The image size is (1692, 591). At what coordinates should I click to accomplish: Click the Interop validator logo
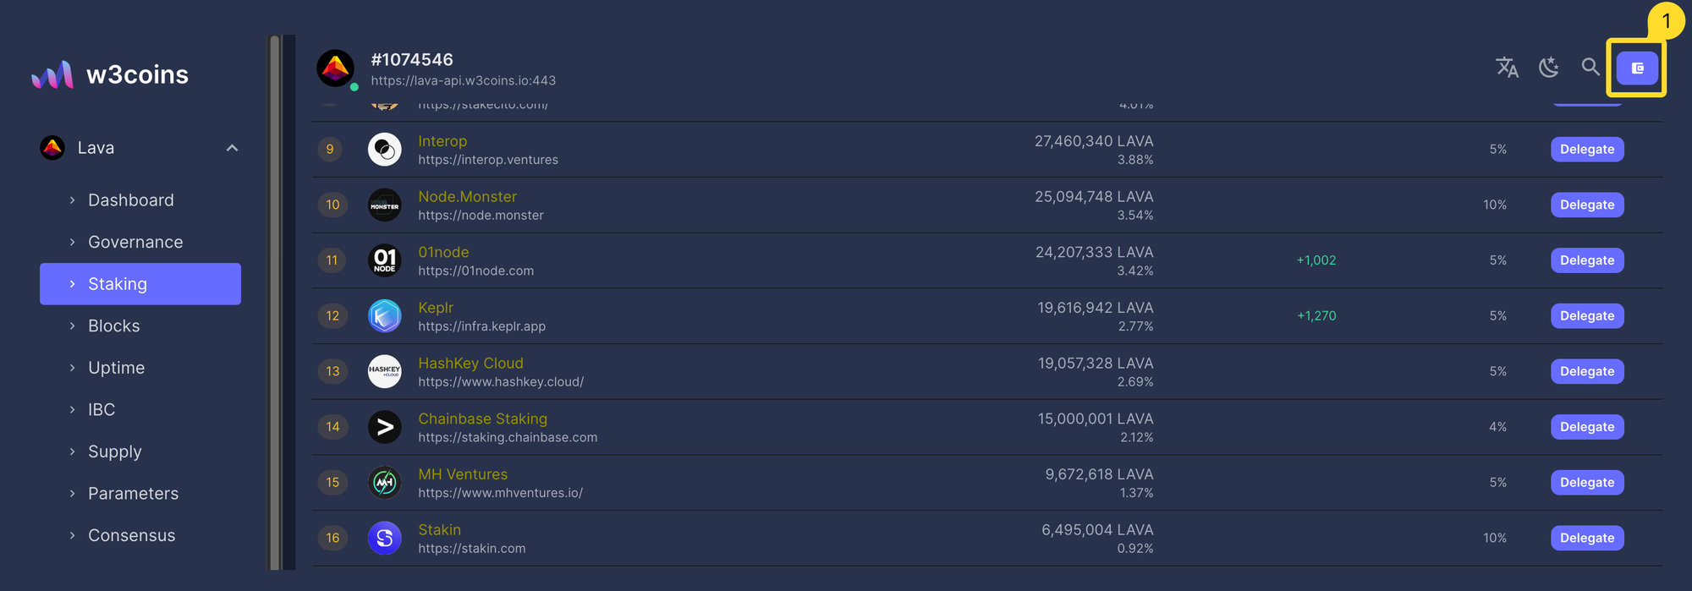(x=385, y=149)
